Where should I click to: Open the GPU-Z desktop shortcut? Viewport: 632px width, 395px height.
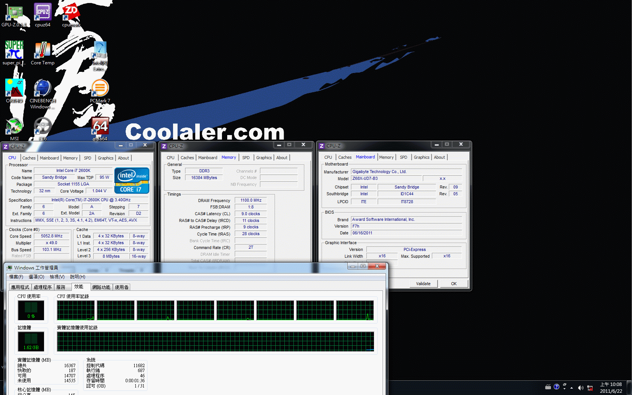click(x=14, y=15)
